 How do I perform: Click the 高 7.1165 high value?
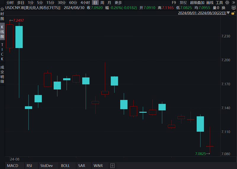coord(166,8)
